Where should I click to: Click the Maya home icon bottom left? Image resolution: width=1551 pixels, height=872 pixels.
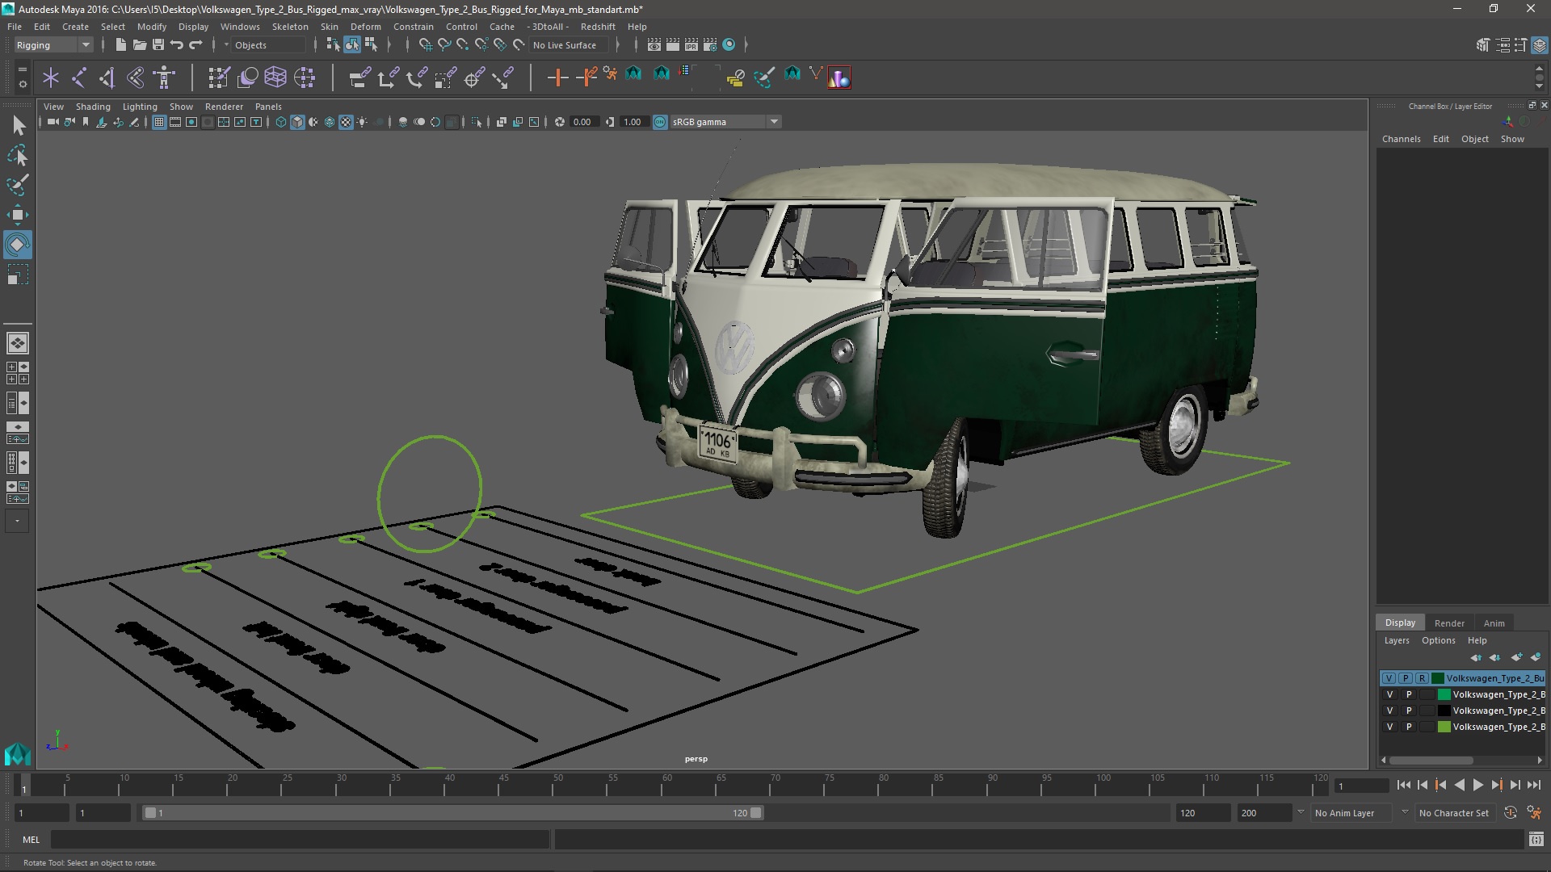(x=18, y=754)
